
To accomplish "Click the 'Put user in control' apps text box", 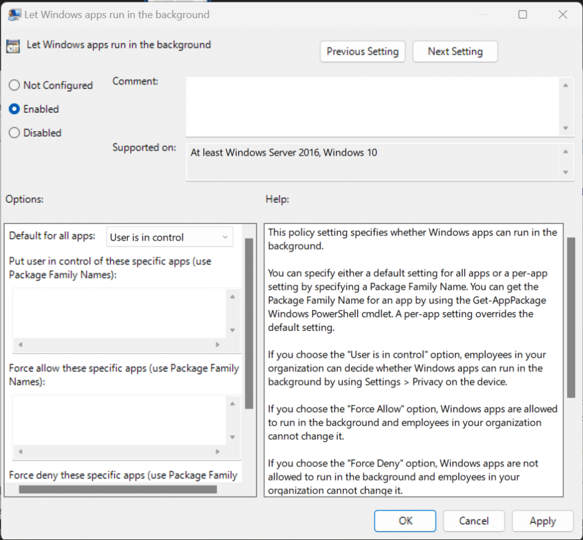I will point(119,313).
